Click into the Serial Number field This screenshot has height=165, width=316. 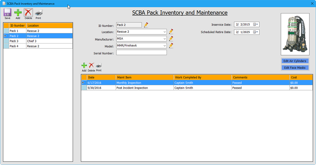pos(141,53)
